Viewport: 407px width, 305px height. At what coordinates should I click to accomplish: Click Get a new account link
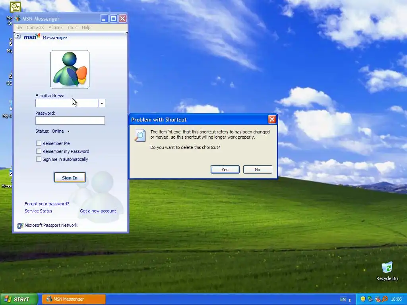pyautogui.click(x=98, y=211)
